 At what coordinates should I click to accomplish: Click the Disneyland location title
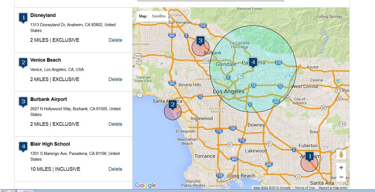[x=43, y=15]
